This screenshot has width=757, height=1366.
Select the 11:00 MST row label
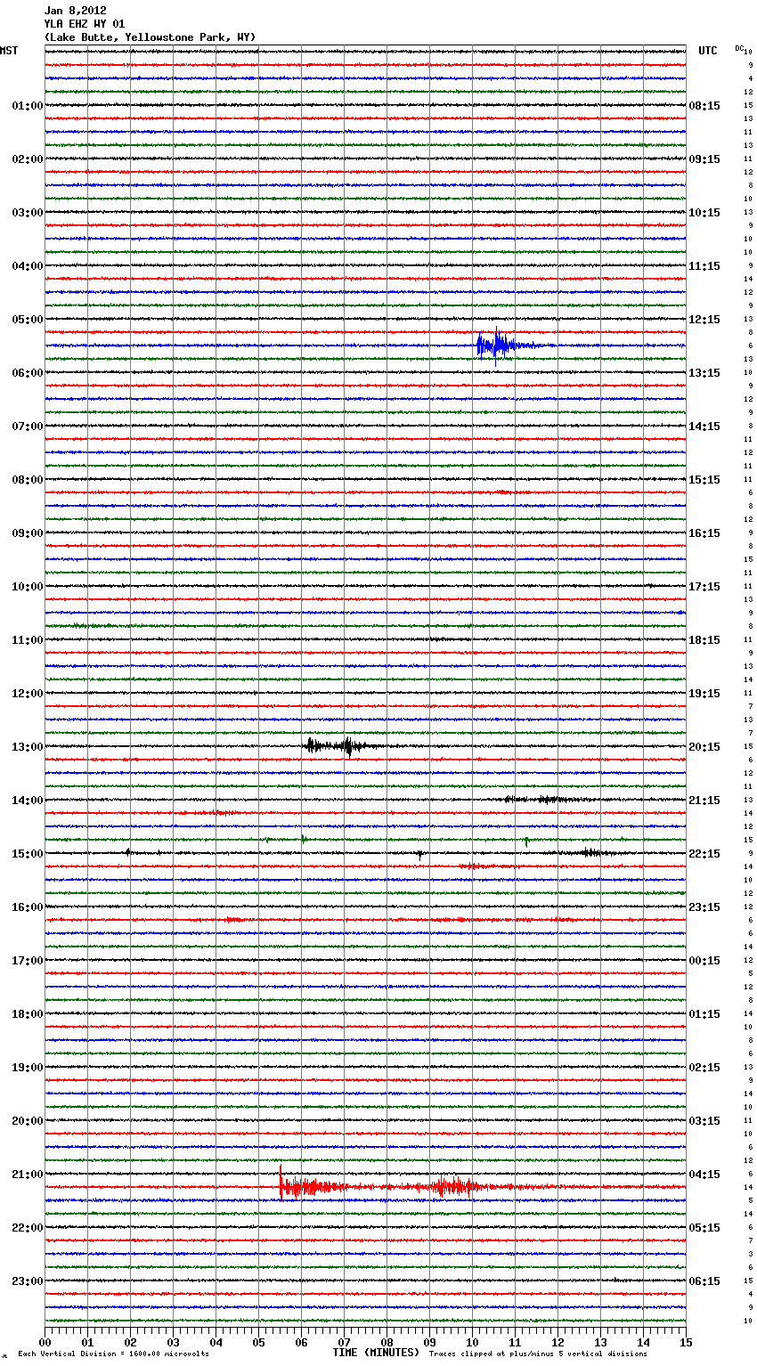27,640
